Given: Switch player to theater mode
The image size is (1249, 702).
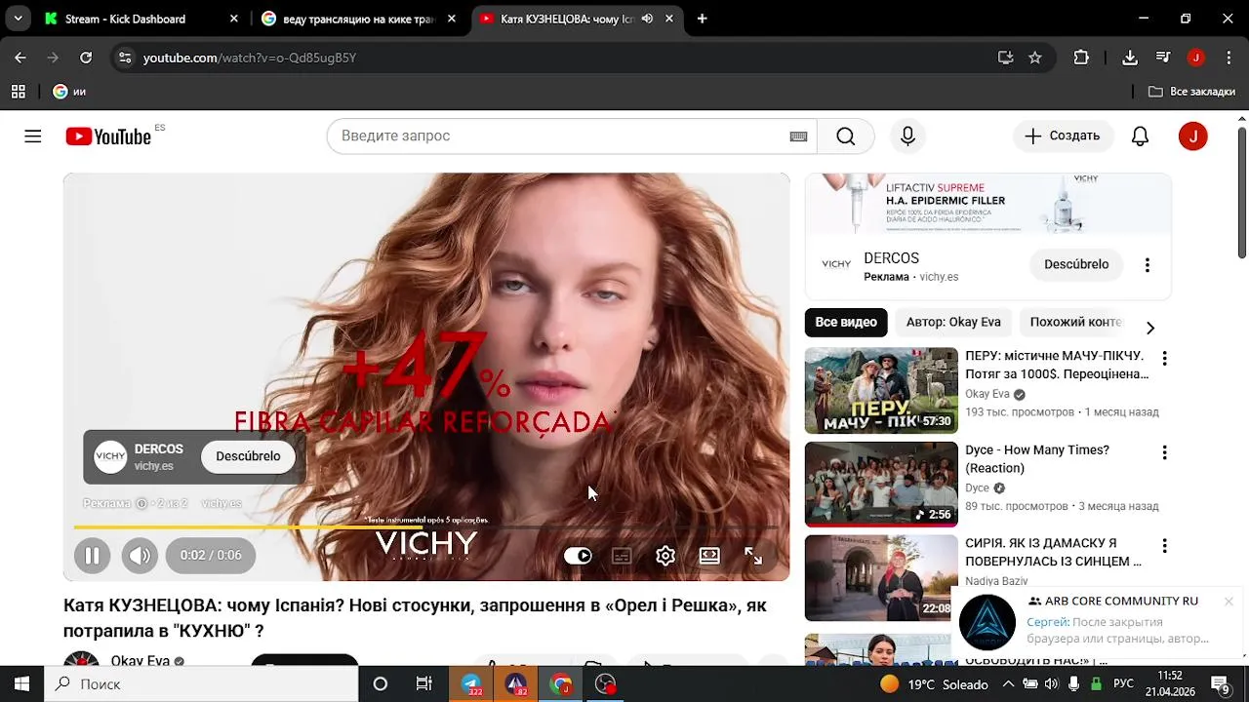Looking at the screenshot, I should [x=709, y=556].
